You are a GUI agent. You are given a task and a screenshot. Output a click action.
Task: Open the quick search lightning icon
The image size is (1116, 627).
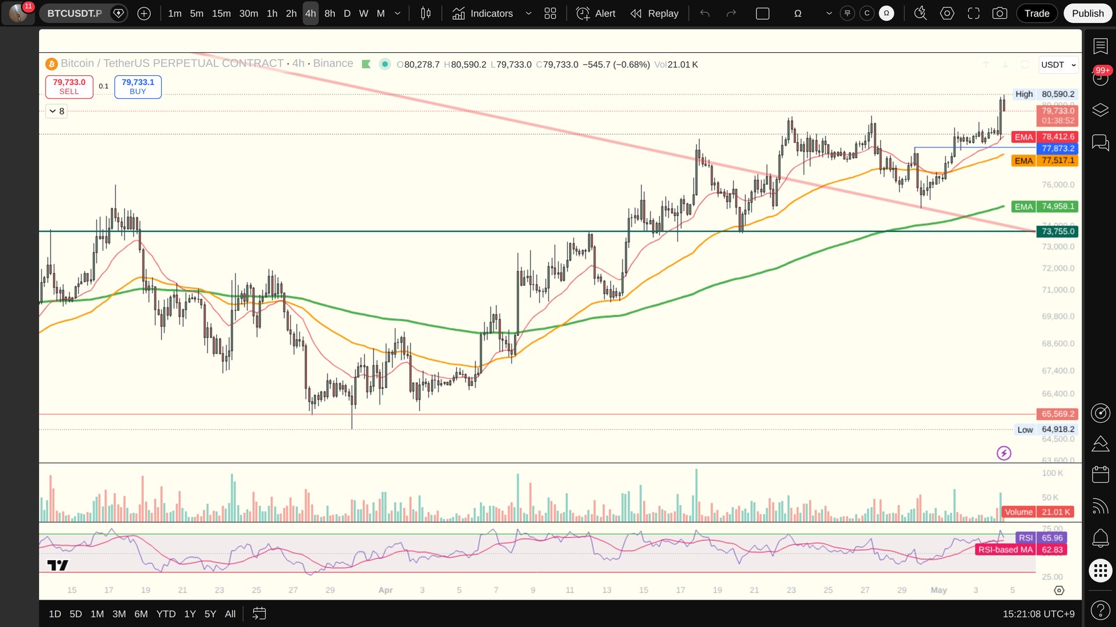point(920,13)
